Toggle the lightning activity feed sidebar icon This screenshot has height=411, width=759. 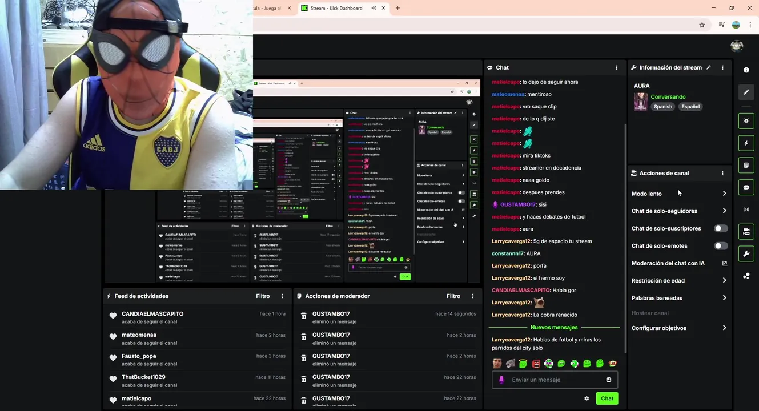pos(746,143)
